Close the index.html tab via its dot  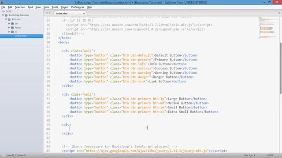(x=84, y=14)
